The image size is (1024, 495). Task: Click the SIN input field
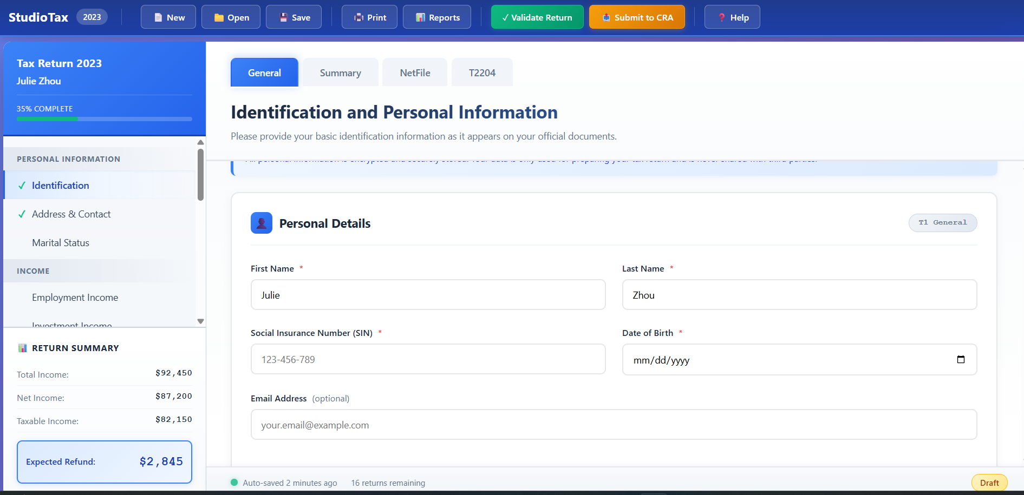428,359
